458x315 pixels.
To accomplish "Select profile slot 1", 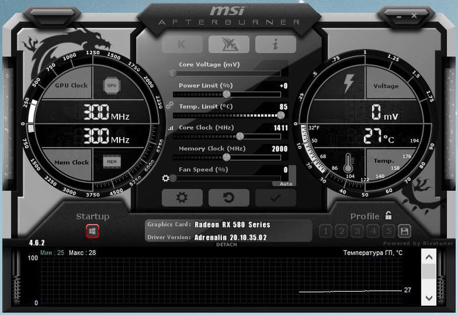I will (326, 231).
